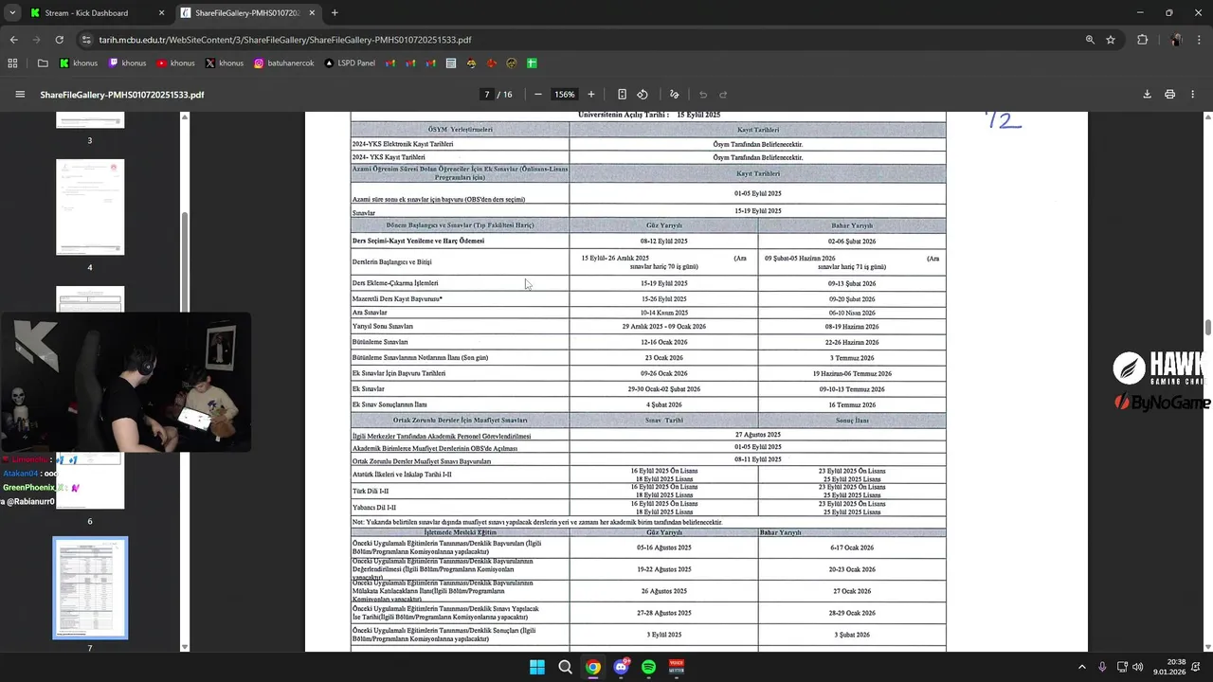This screenshot has width=1213, height=682.
Task: Open the Kick khonus bookmark
Action: point(79,63)
